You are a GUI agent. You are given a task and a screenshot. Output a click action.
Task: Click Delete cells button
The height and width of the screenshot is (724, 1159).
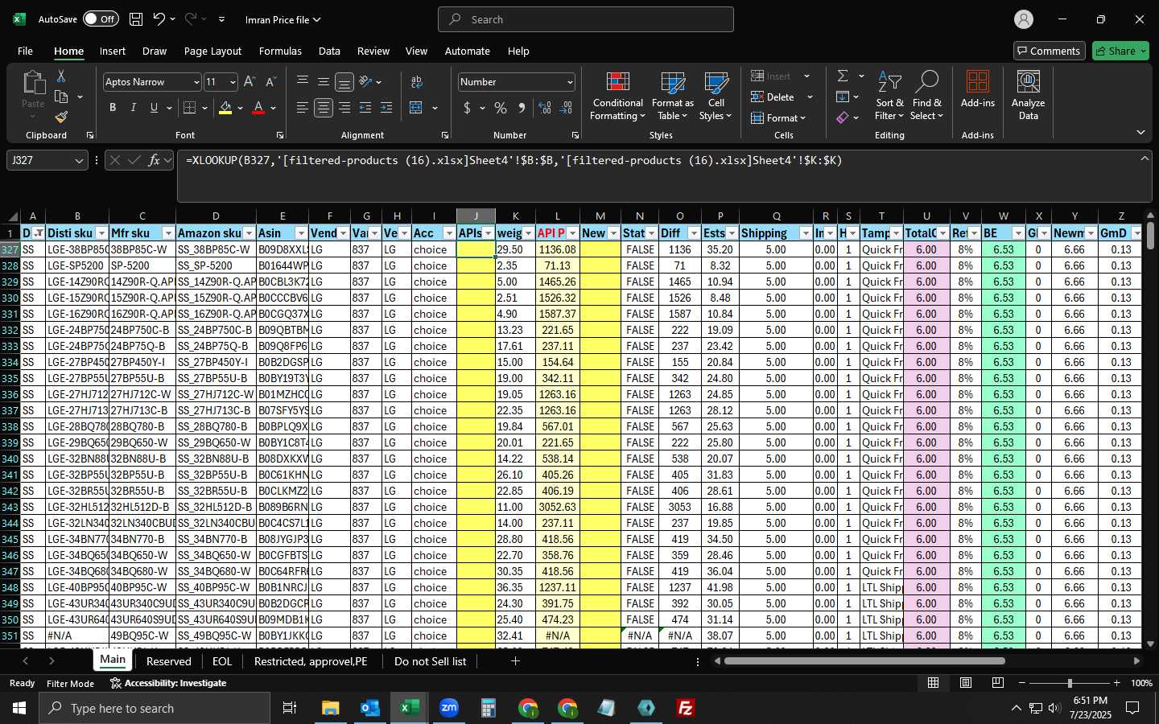click(x=773, y=97)
